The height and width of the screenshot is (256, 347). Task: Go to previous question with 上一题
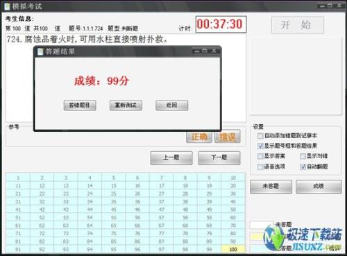click(171, 158)
